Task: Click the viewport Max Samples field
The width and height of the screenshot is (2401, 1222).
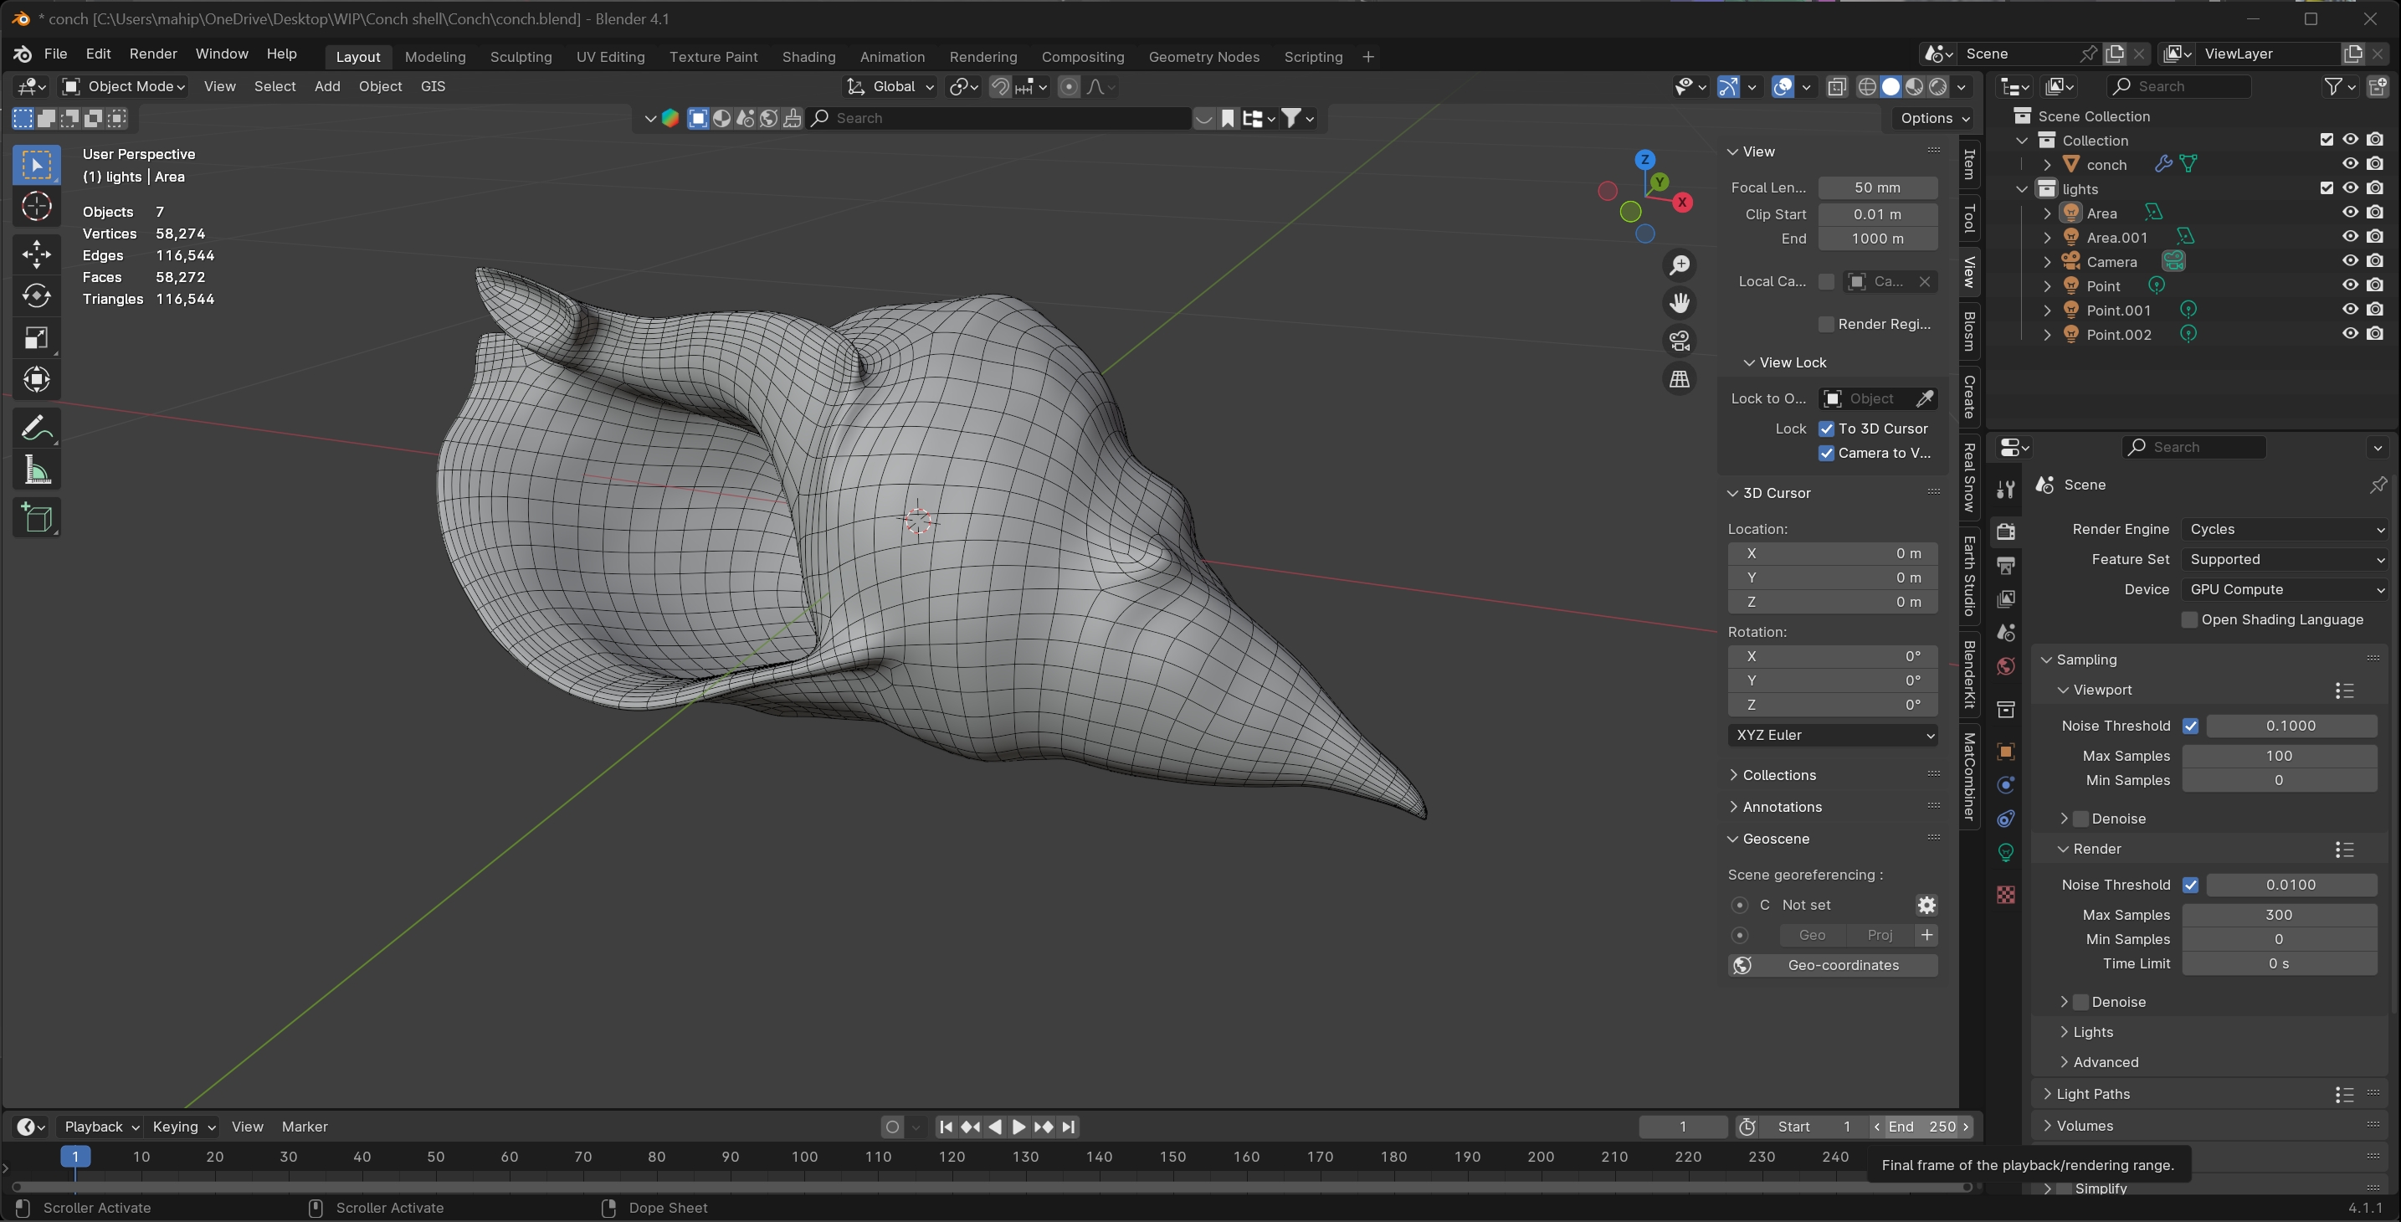Action: tap(2278, 756)
